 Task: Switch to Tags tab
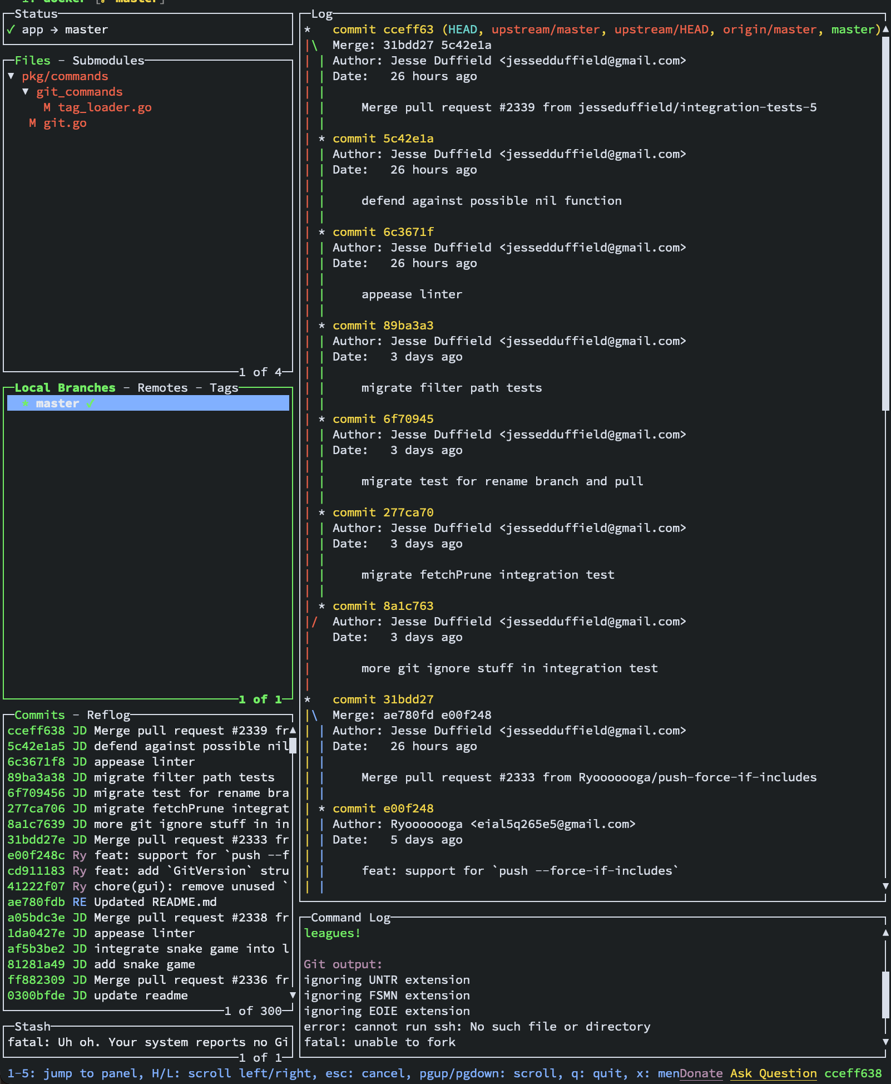pos(224,388)
